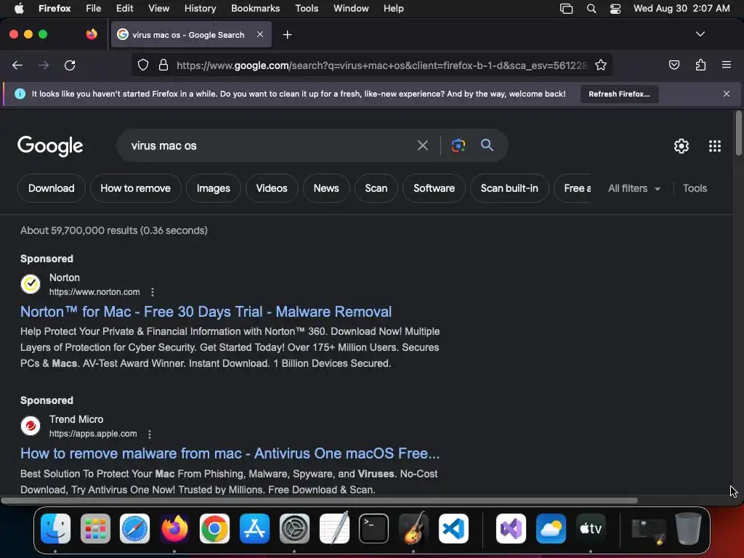
Task: Focus the Google search input field
Action: [x=270, y=145]
